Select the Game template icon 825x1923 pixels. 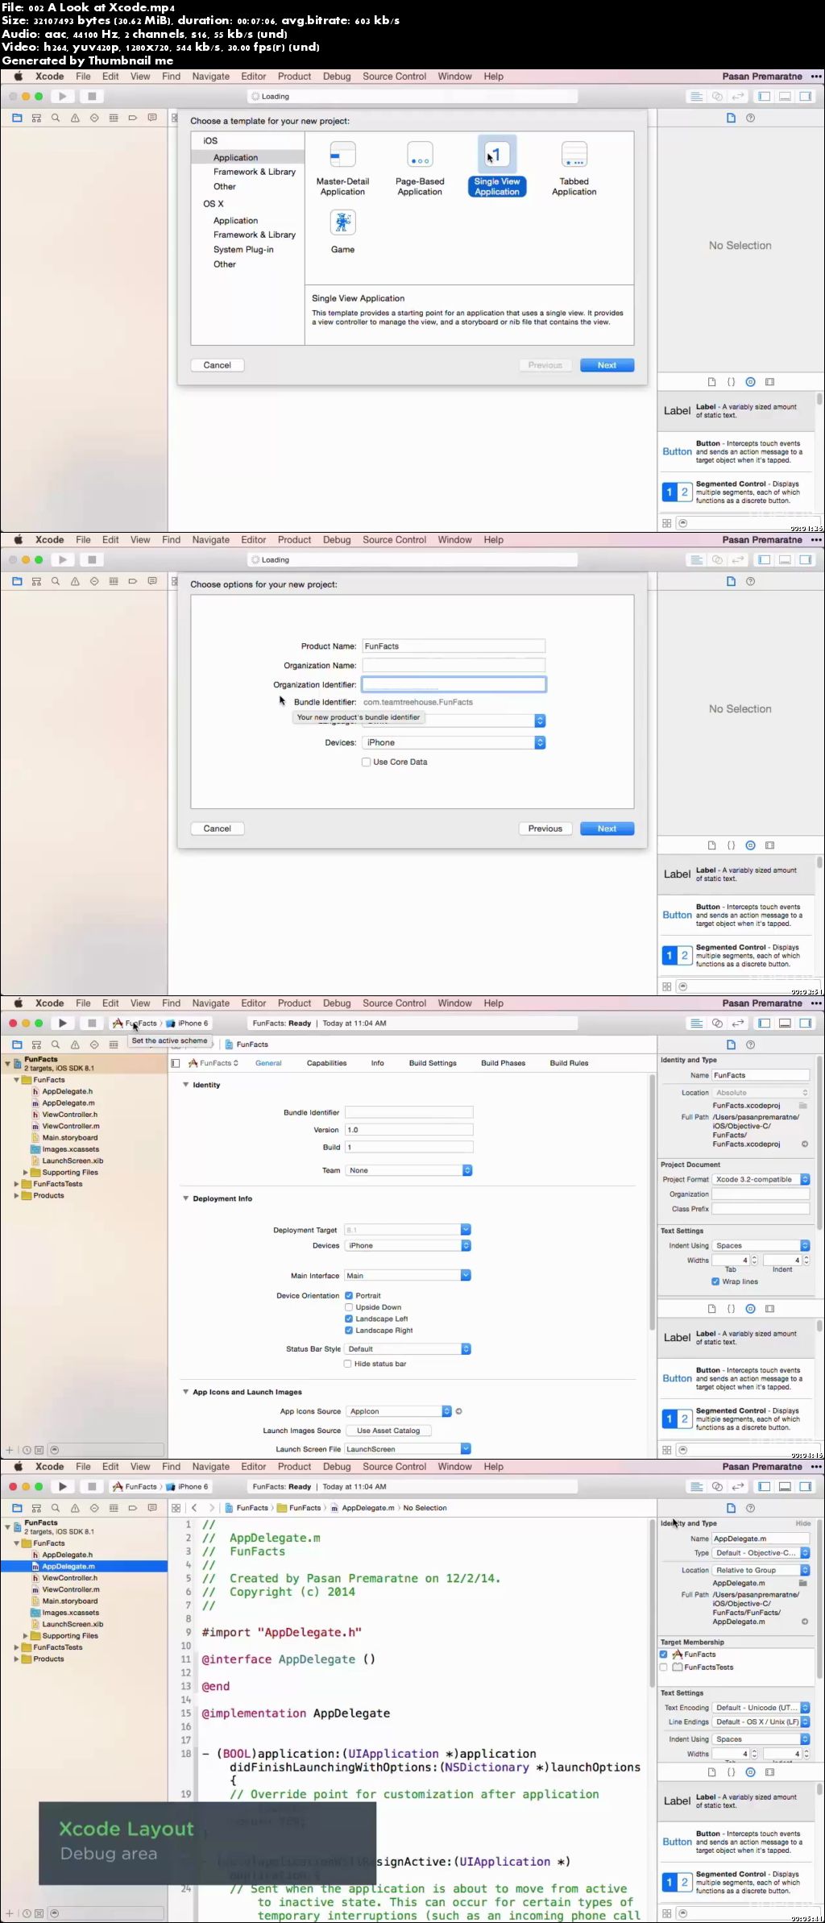342,222
